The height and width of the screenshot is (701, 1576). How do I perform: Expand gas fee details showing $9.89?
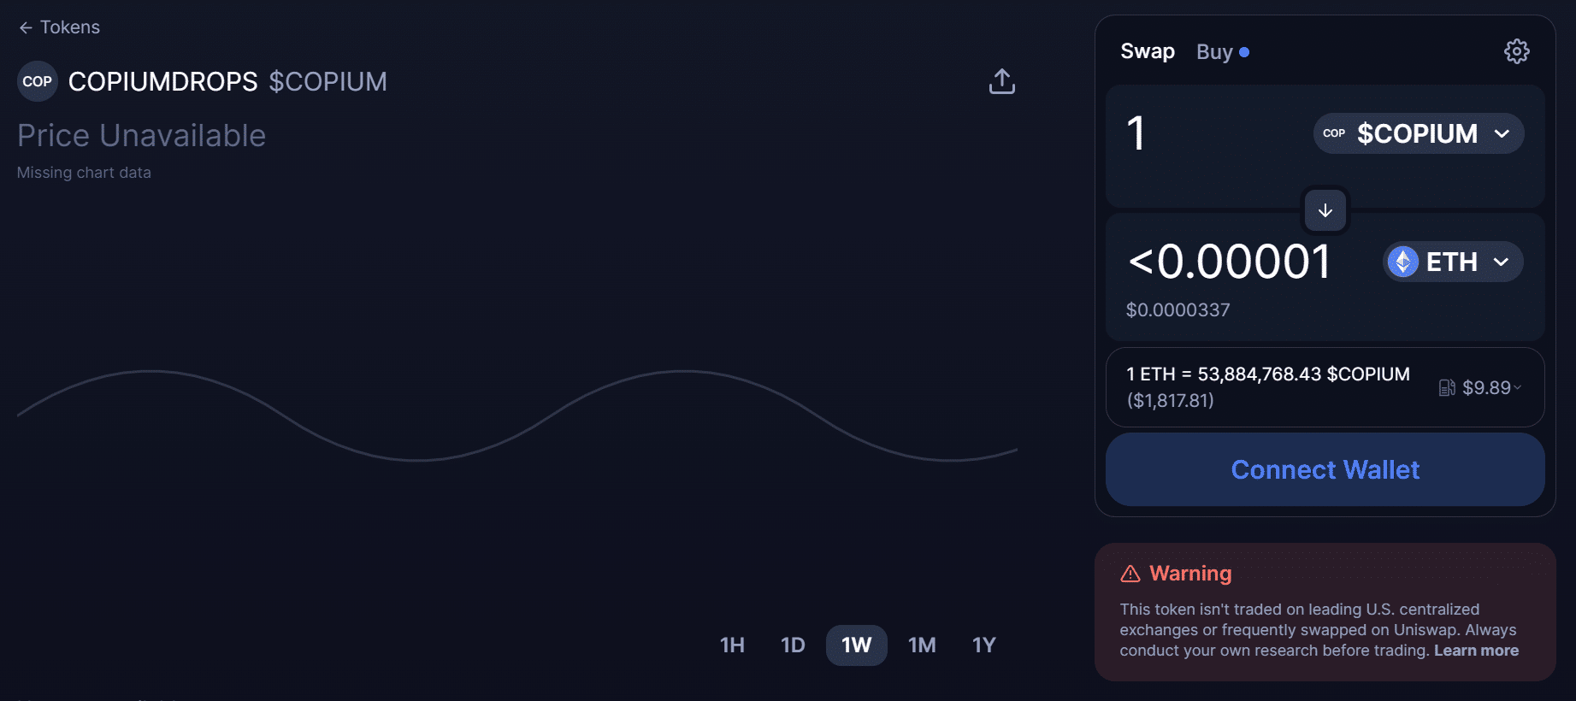[x=1481, y=388]
